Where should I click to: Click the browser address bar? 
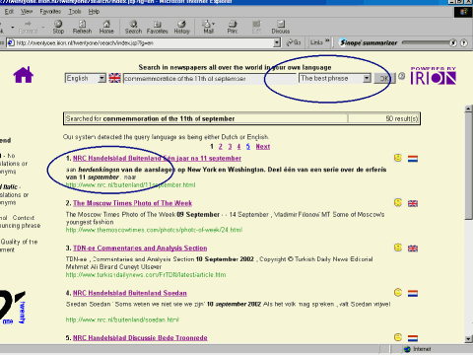point(144,42)
